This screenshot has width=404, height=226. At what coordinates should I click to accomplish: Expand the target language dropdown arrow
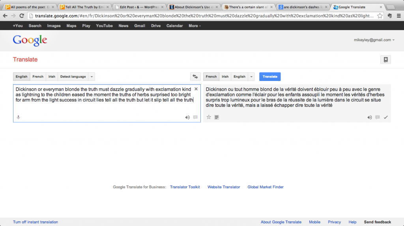[251, 77]
